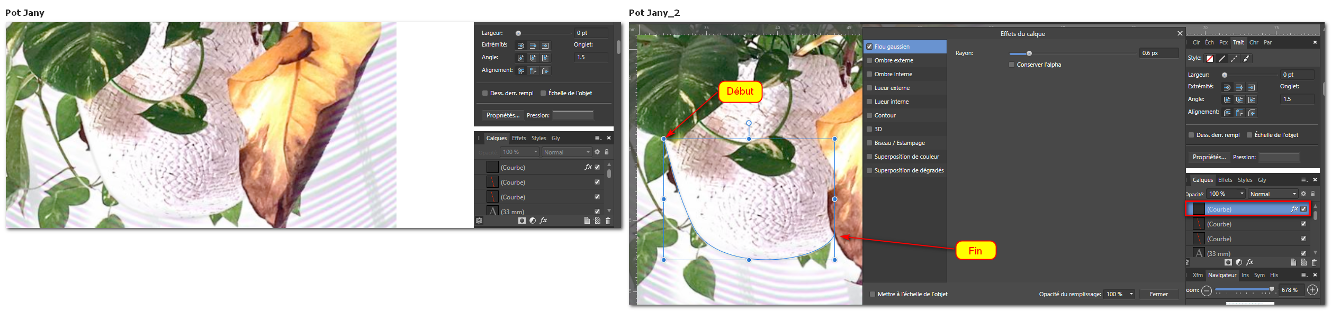Open the Calques panel menu in Pot Jany_2
The width and height of the screenshot is (1331, 311).
pos(1303,180)
